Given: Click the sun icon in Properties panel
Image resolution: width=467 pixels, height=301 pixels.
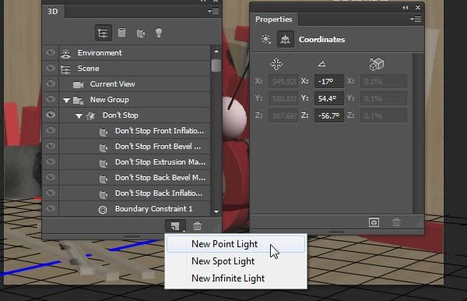Looking at the screenshot, I should click(x=266, y=39).
